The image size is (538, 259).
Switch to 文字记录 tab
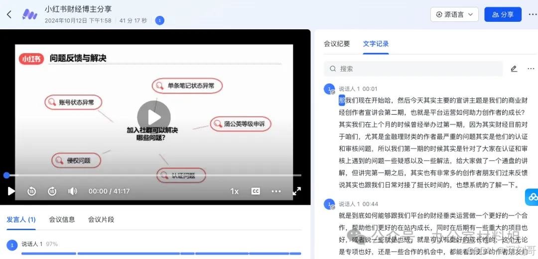pos(376,44)
